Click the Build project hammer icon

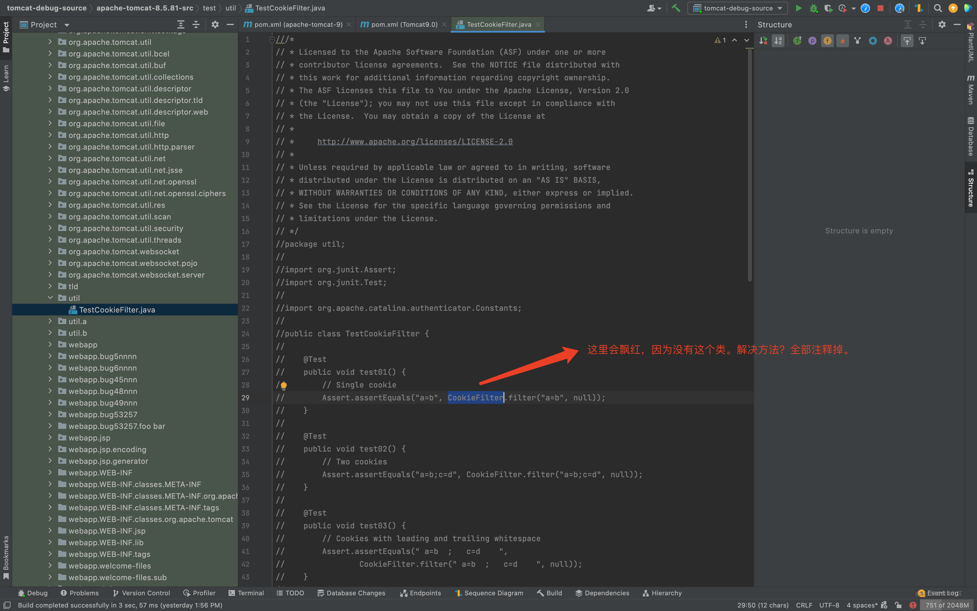[x=676, y=8]
